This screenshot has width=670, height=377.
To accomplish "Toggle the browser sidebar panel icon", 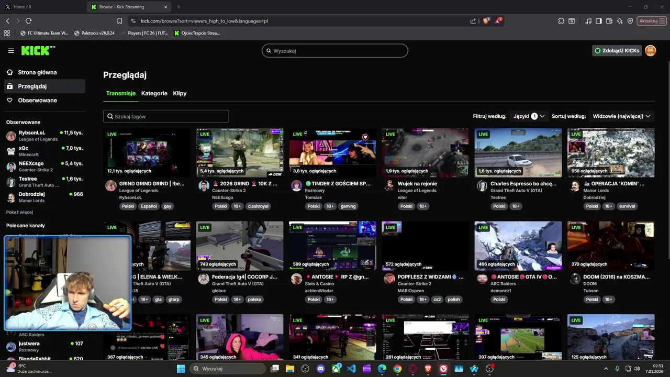I will coord(599,21).
